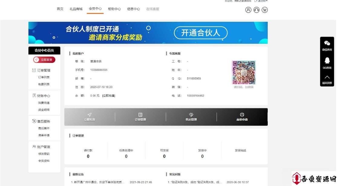
Task: Open 售后查件 in the sidebar
Action: (x=44, y=128)
